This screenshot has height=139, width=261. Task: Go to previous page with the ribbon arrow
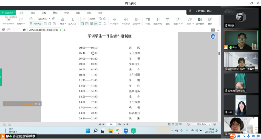coord(100,19)
